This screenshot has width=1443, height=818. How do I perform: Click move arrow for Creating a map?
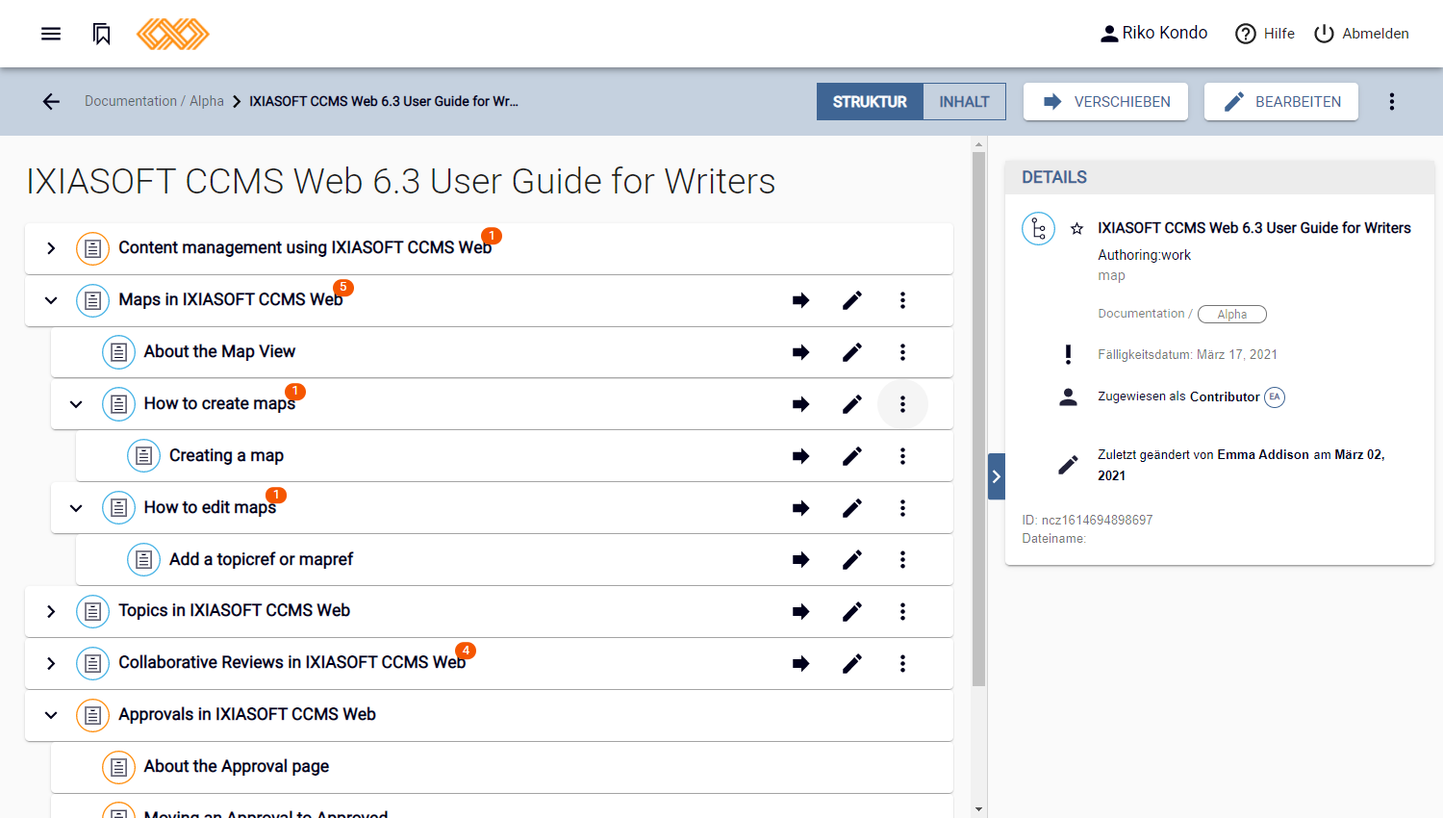coord(800,456)
